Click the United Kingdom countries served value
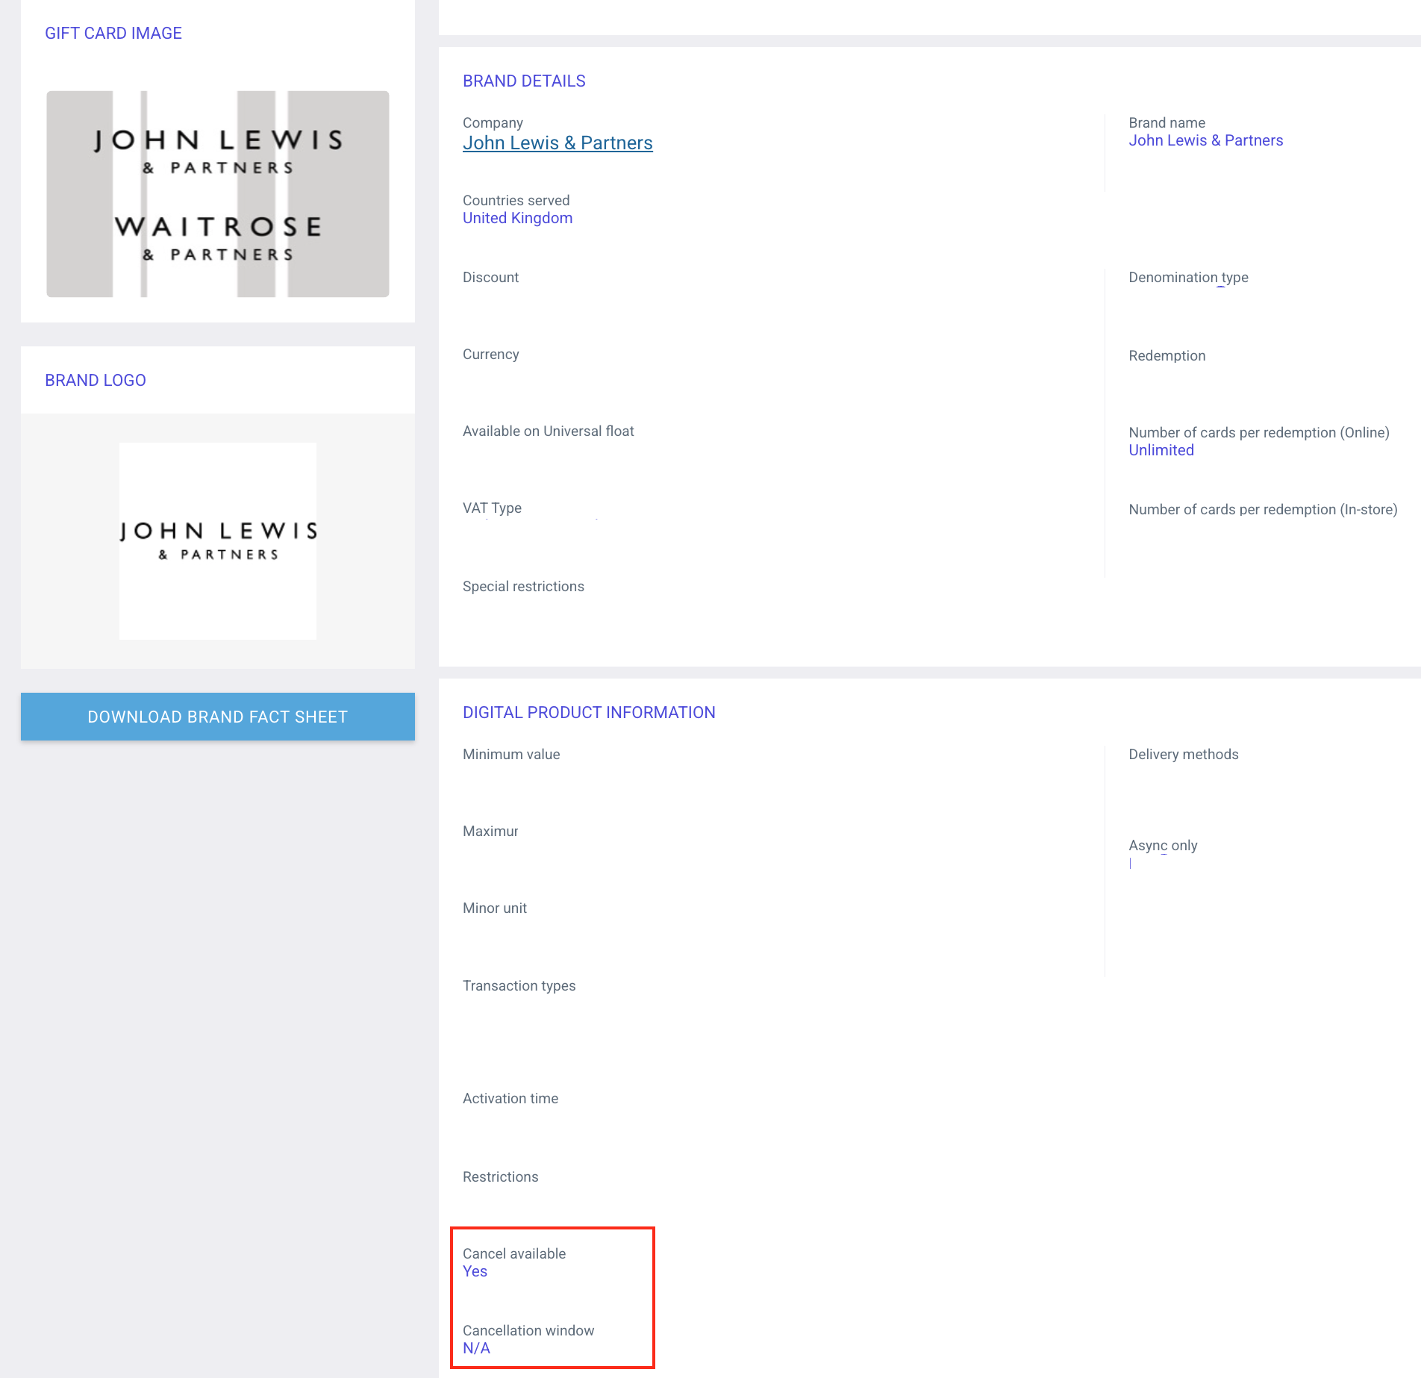 (518, 218)
